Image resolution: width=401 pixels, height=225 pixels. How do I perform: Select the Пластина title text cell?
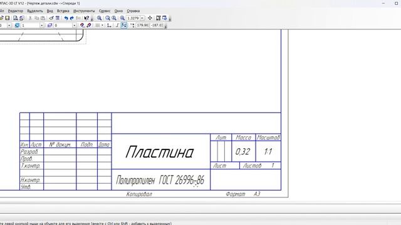click(x=161, y=151)
